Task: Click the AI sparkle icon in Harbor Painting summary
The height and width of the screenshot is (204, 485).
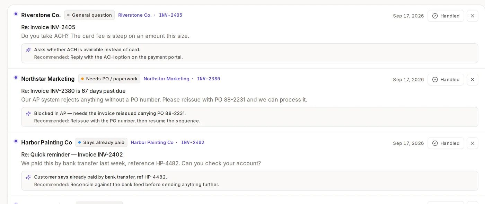Action: pos(28,177)
